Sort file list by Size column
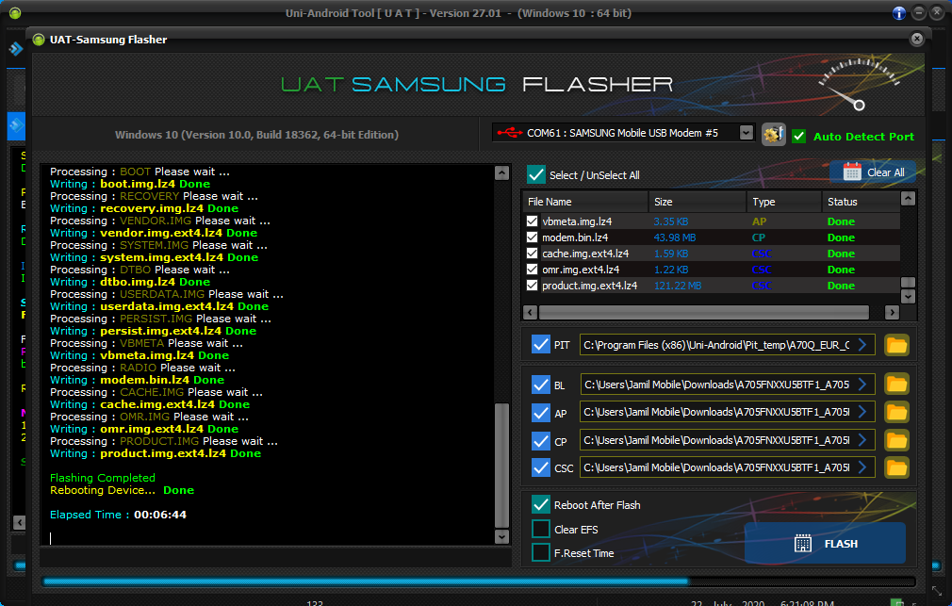Image resolution: width=952 pixels, height=606 pixels. (x=697, y=202)
